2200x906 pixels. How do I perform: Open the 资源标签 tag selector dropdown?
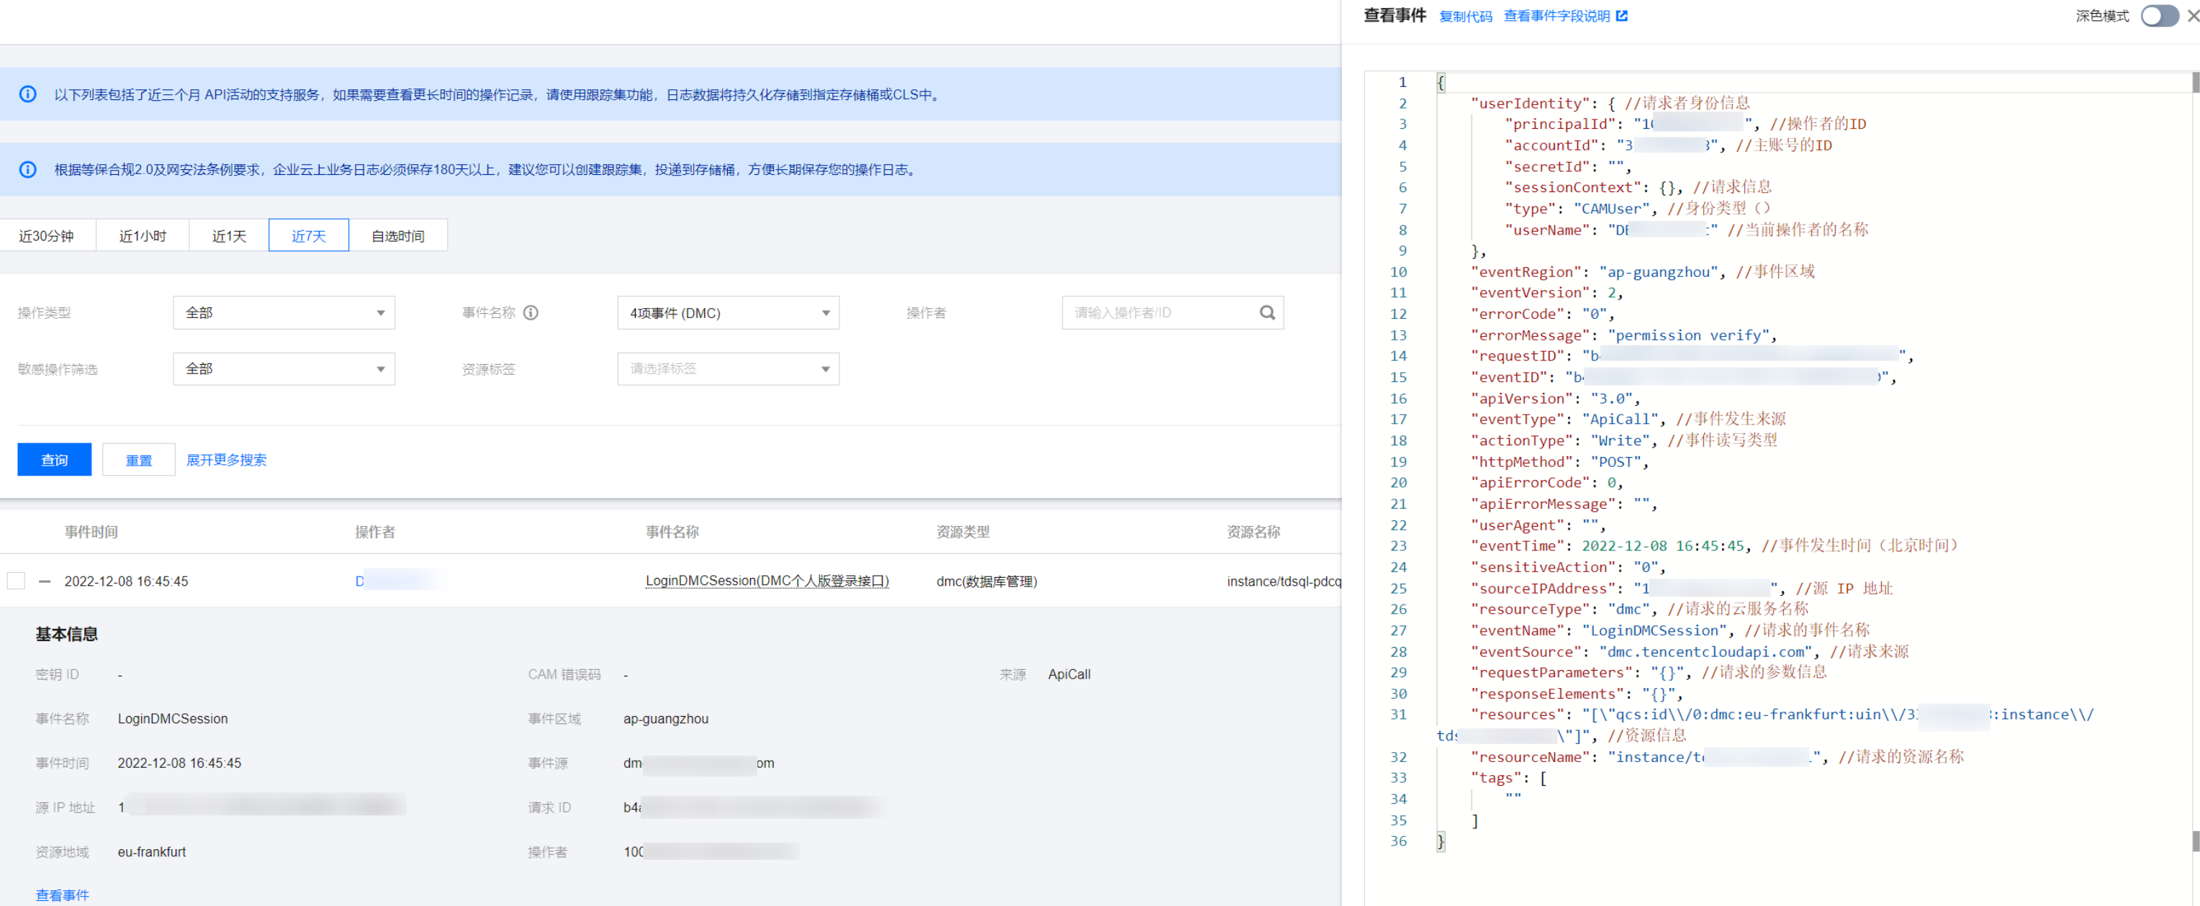728,369
